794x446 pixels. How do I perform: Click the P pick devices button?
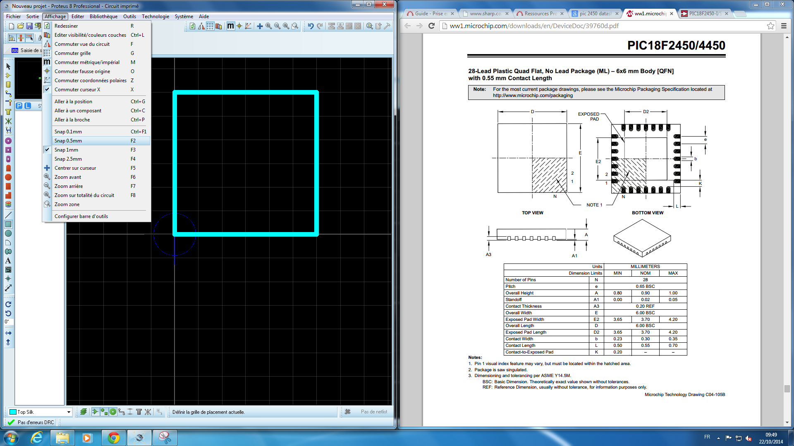tap(19, 106)
